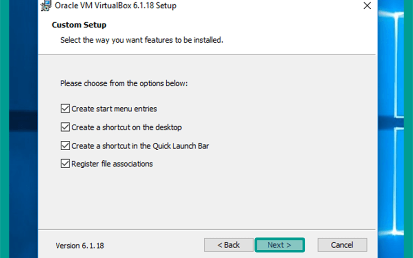The image size is (413, 258).
Task: Proceed with the Next > button
Action: pyautogui.click(x=279, y=245)
